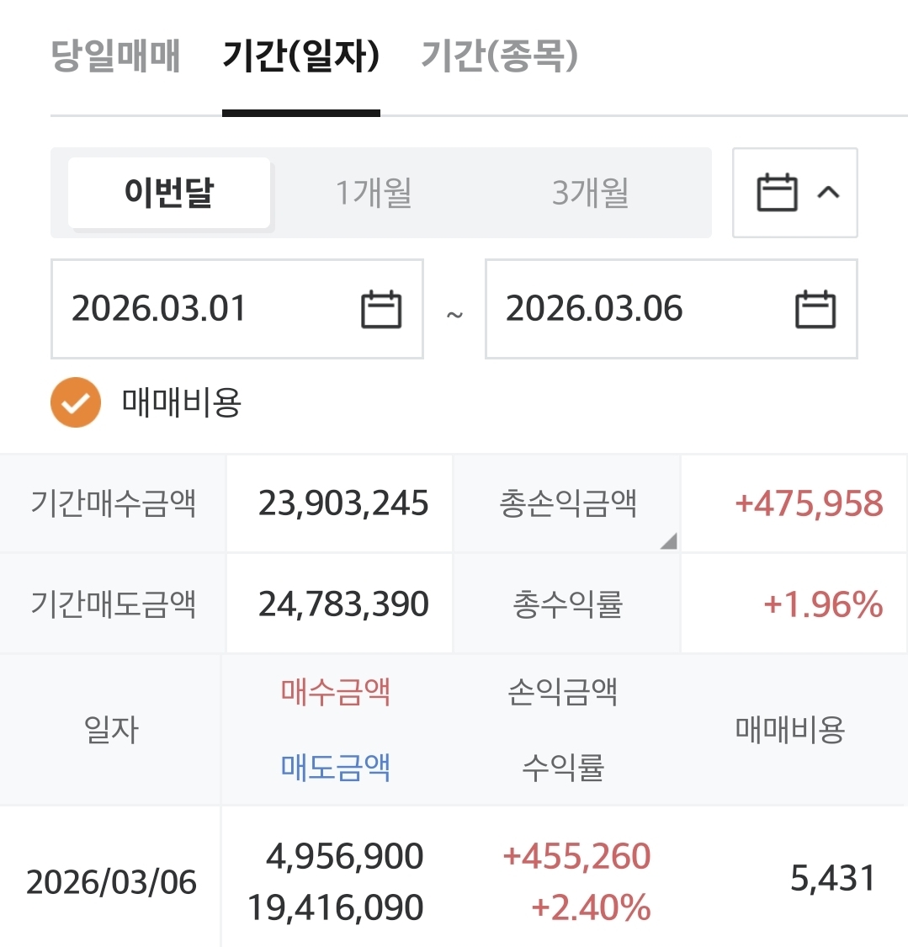Screen dimensions: 908x947
Task: Switch to the 기간(종목) tab
Action: (x=499, y=56)
